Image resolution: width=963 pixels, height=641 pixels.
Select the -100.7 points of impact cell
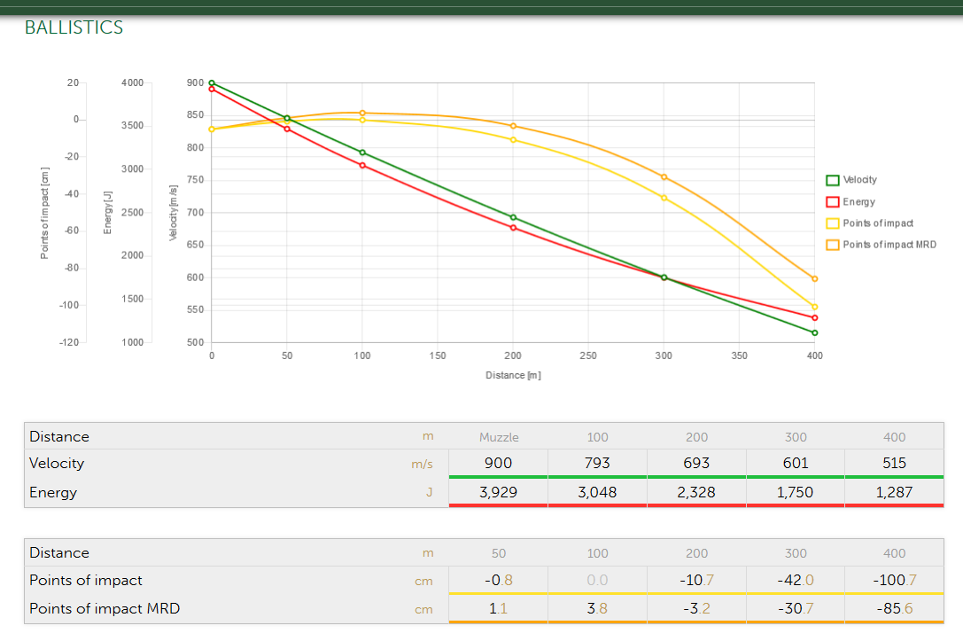pos(894,580)
